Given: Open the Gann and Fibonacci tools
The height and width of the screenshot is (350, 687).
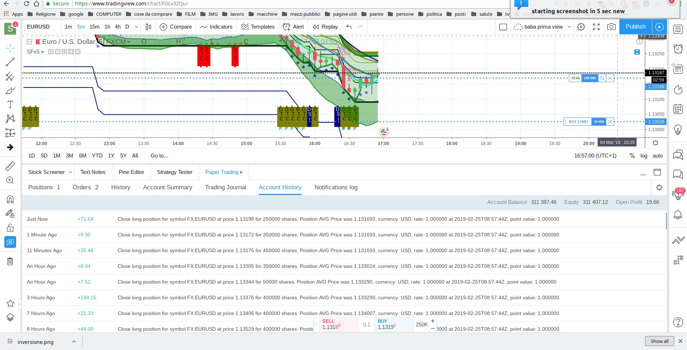Looking at the screenshot, I should point(10,76).
